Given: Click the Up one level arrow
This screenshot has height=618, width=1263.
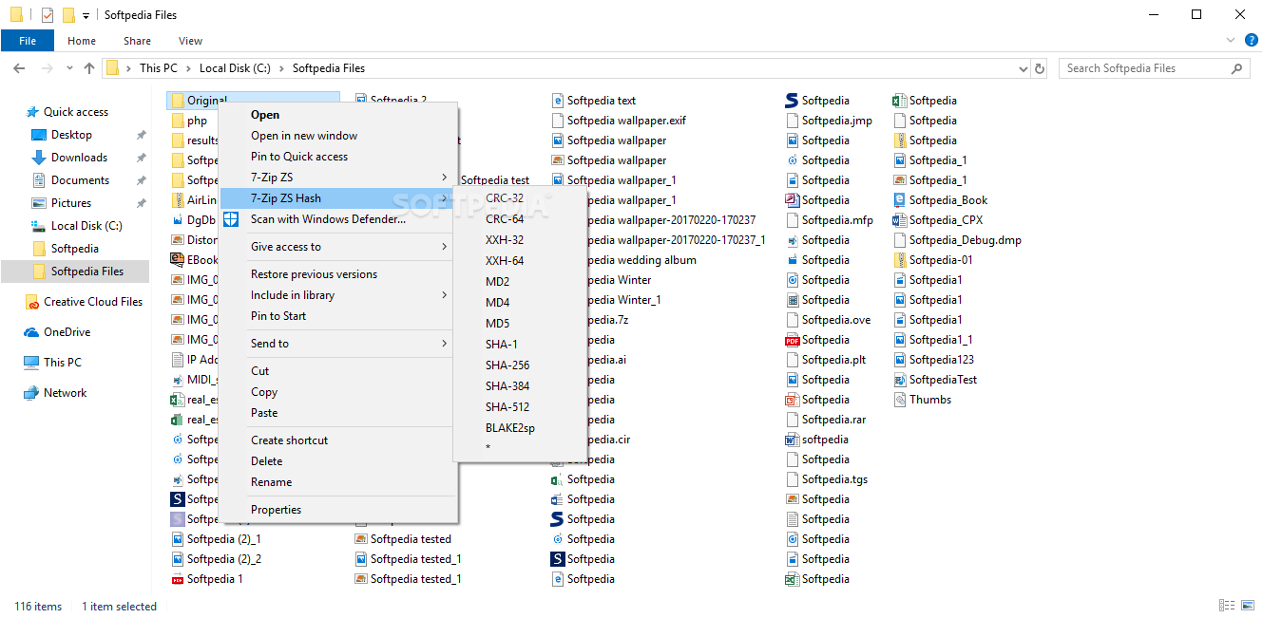Looking at the screenshot, I should [x=89, y=68].
